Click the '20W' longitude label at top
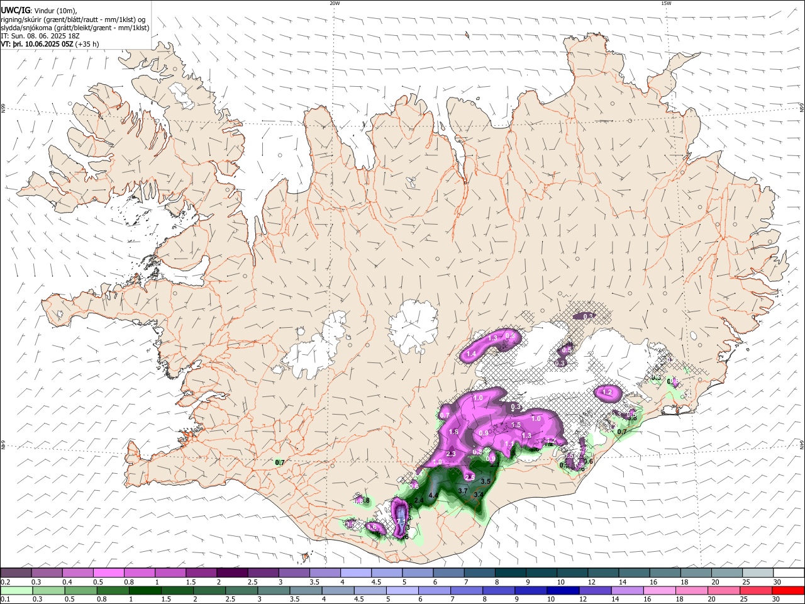 [335, 3]
